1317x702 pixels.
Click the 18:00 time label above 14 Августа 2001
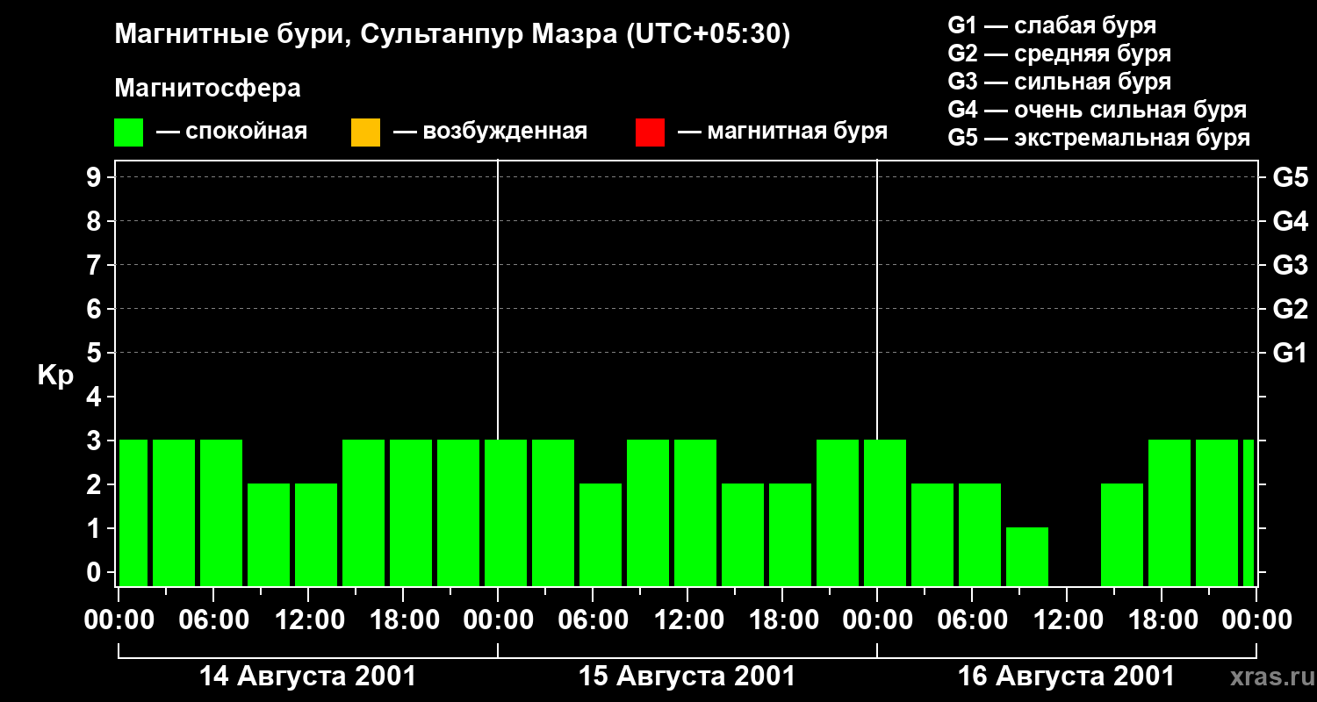click(403, 620)
